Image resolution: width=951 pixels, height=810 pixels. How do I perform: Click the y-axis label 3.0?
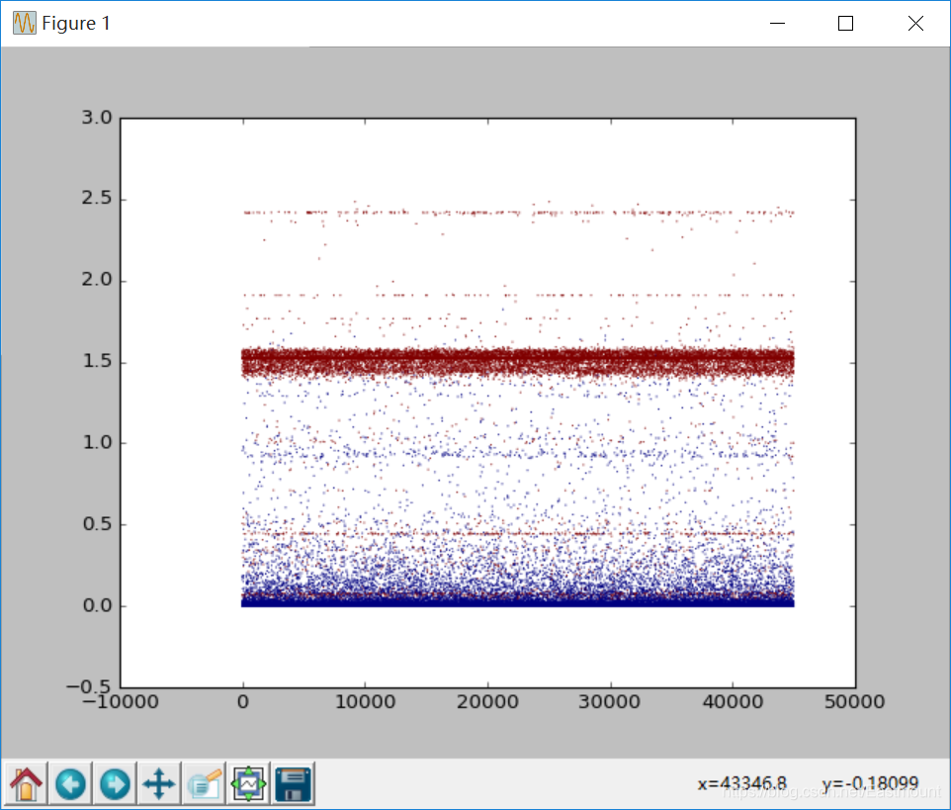point(97,117)
